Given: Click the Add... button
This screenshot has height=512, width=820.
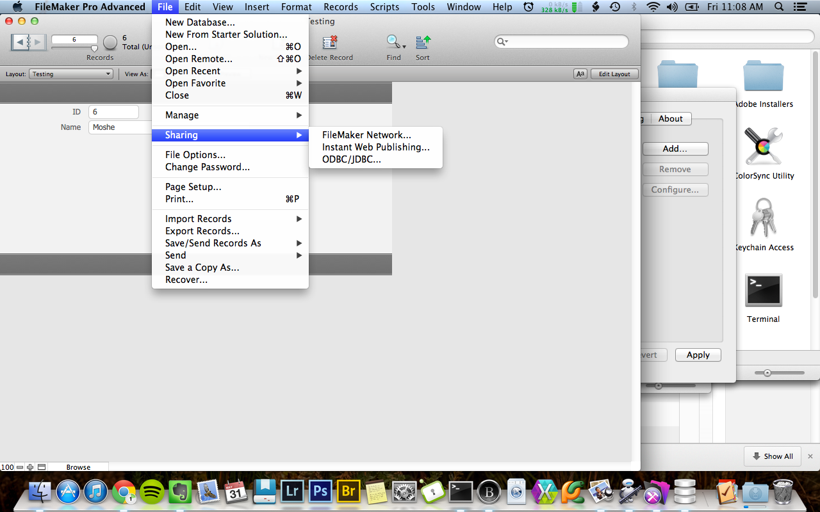Looking at the screenshot, I should pos(675,148).
